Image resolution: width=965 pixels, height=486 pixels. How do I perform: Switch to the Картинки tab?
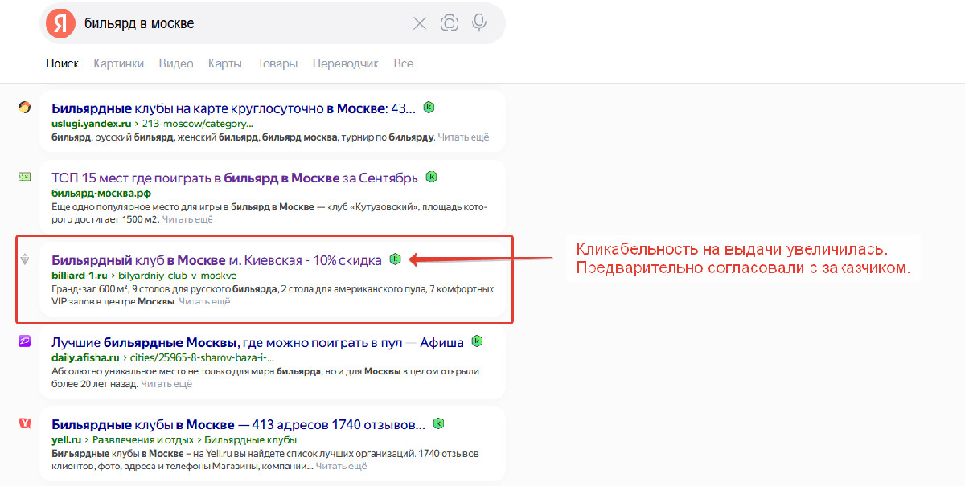[118, 63]
